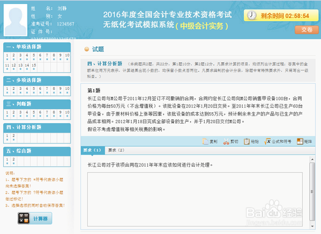Click the candidate name 刘静
Image resolution: width=321 pixels, height=234 pixels.
tap(62, 8)
